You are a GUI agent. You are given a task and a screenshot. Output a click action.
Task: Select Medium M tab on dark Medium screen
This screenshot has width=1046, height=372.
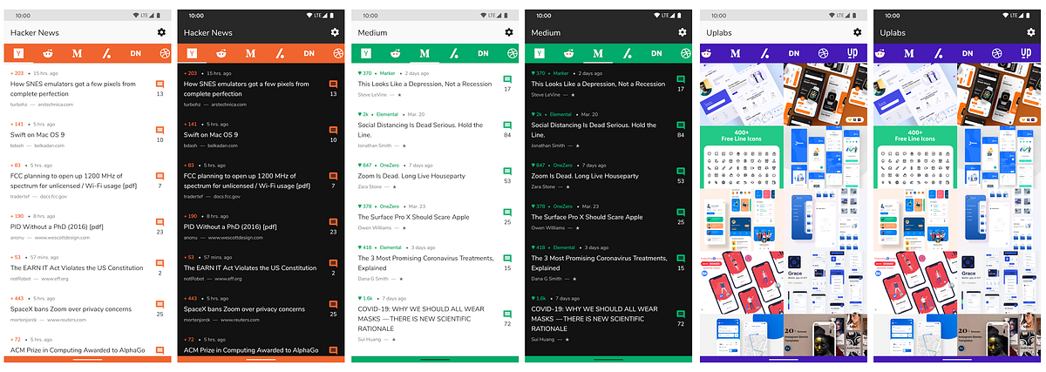pyautogui.click(x=598, y=53)
